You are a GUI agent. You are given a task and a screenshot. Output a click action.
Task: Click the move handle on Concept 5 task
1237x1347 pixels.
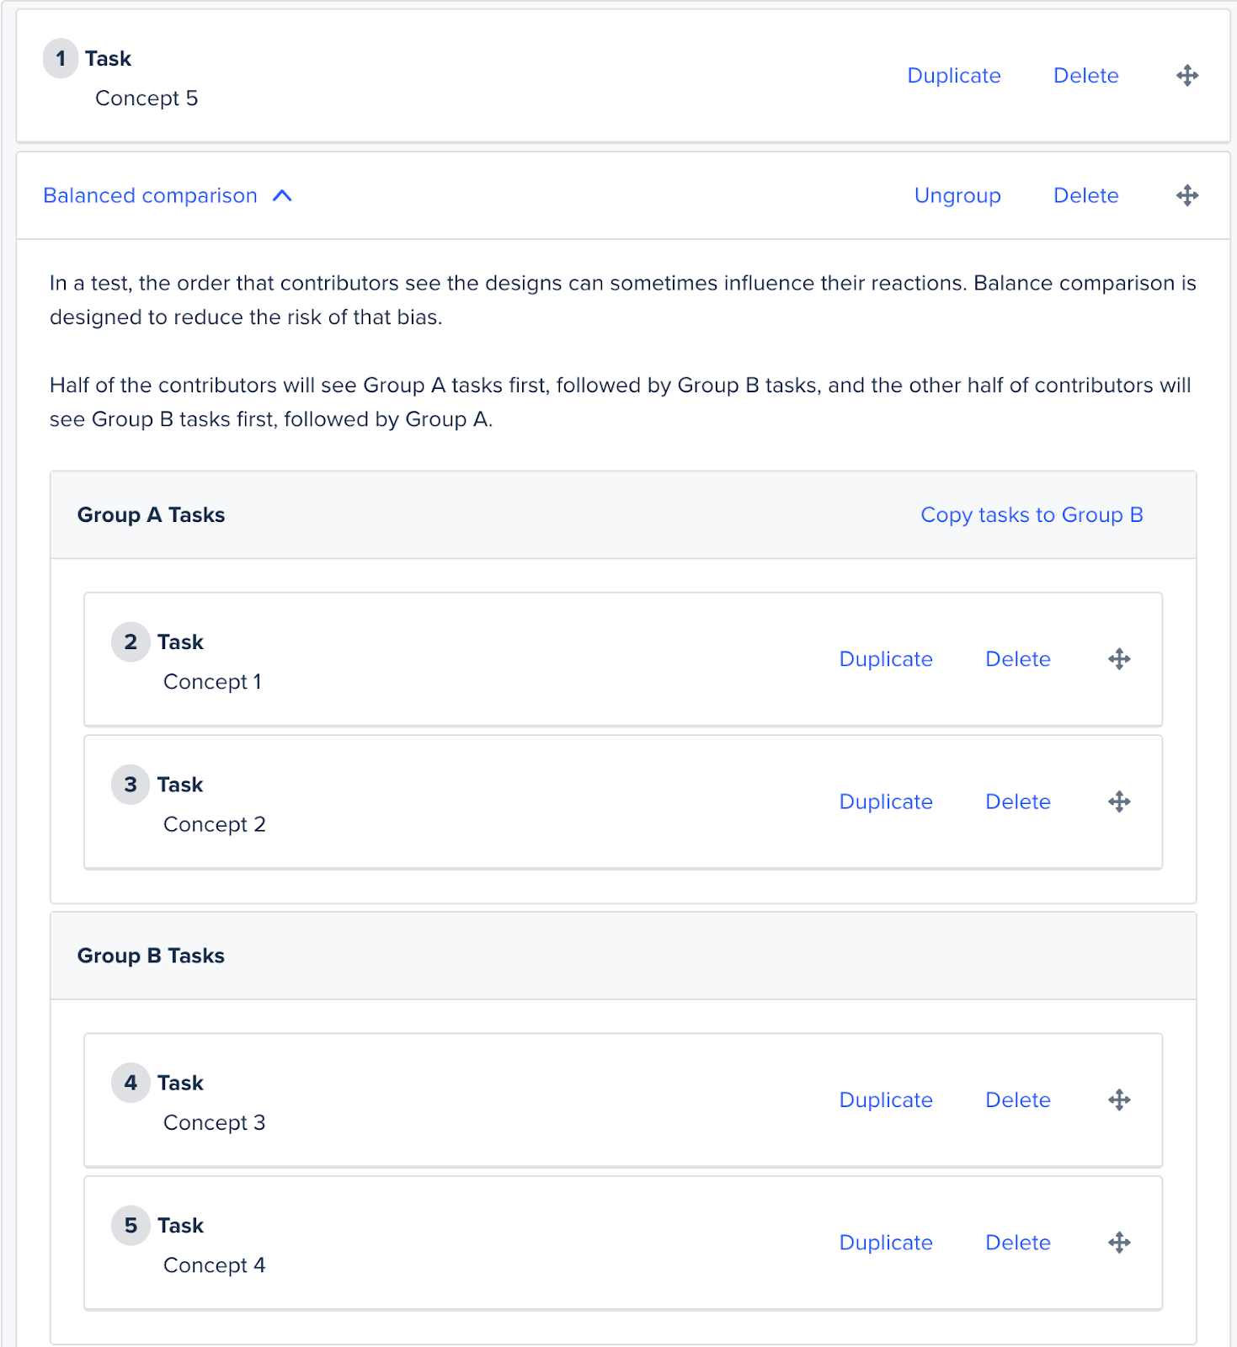click(x=1187, y=76)
